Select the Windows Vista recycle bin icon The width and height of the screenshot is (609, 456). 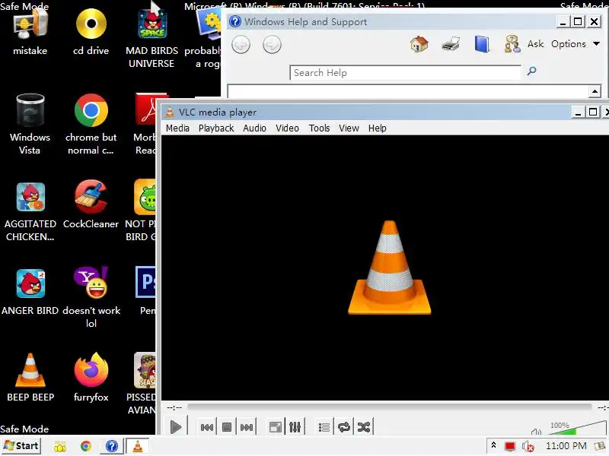point(30,124)
